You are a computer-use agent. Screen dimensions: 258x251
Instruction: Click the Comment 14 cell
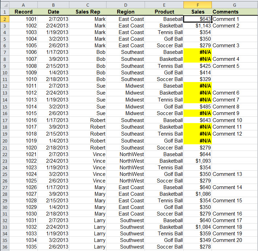pos(235,187)
